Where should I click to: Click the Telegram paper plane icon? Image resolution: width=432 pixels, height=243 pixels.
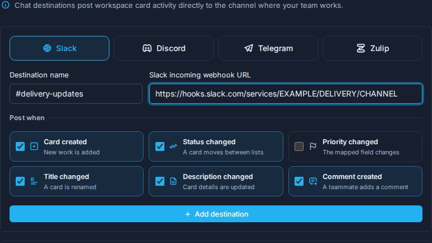(x=249, y=48)
